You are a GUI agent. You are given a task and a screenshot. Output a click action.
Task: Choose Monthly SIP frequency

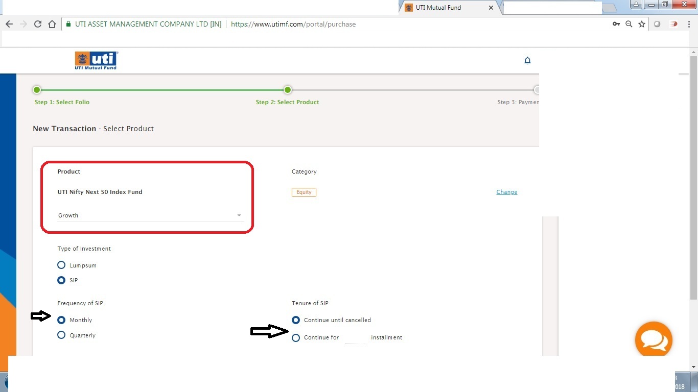[61, 320]
